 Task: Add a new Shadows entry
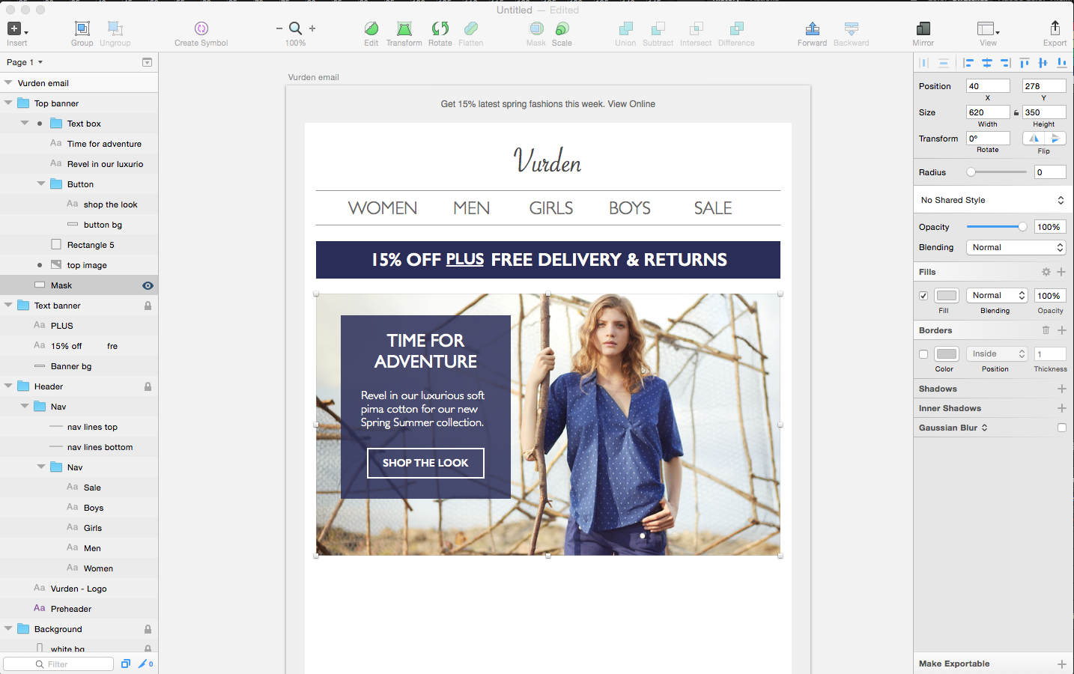point(1061,389)
